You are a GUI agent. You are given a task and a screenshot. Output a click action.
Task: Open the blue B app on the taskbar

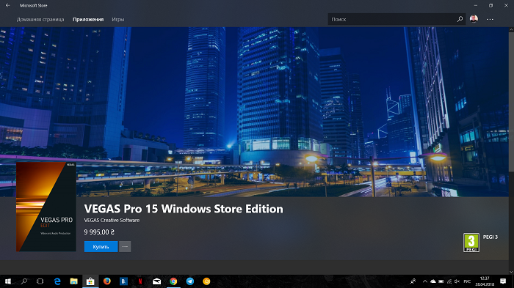coord(123,281)
